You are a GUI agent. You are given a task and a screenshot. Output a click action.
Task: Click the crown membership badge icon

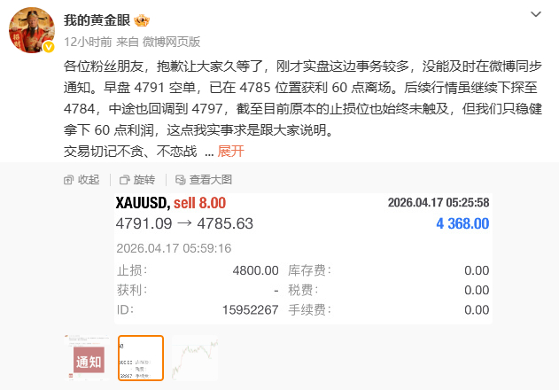(142, 20)
